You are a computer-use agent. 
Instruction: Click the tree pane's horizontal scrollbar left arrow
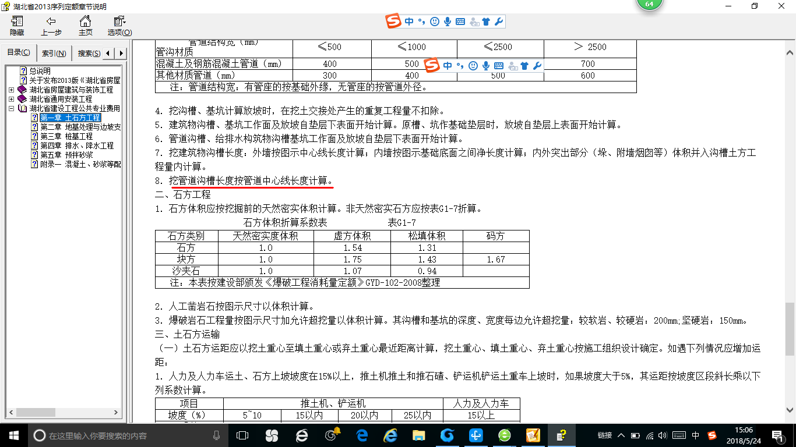[x=10, y=413]
